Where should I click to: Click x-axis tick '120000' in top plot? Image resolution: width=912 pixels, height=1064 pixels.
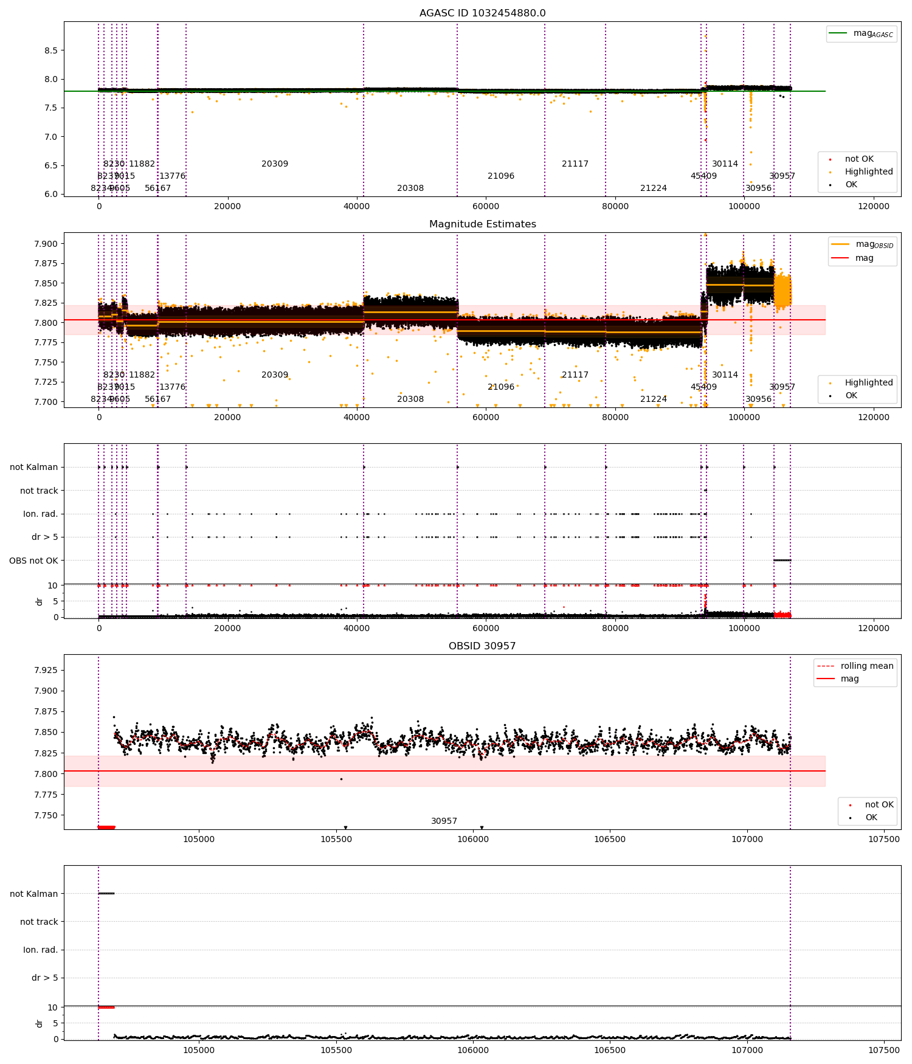(873, 206)
